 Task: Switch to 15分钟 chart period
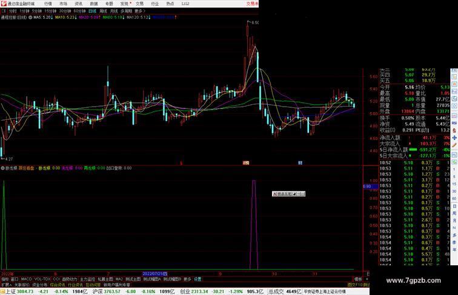click(x=50, y=11)
